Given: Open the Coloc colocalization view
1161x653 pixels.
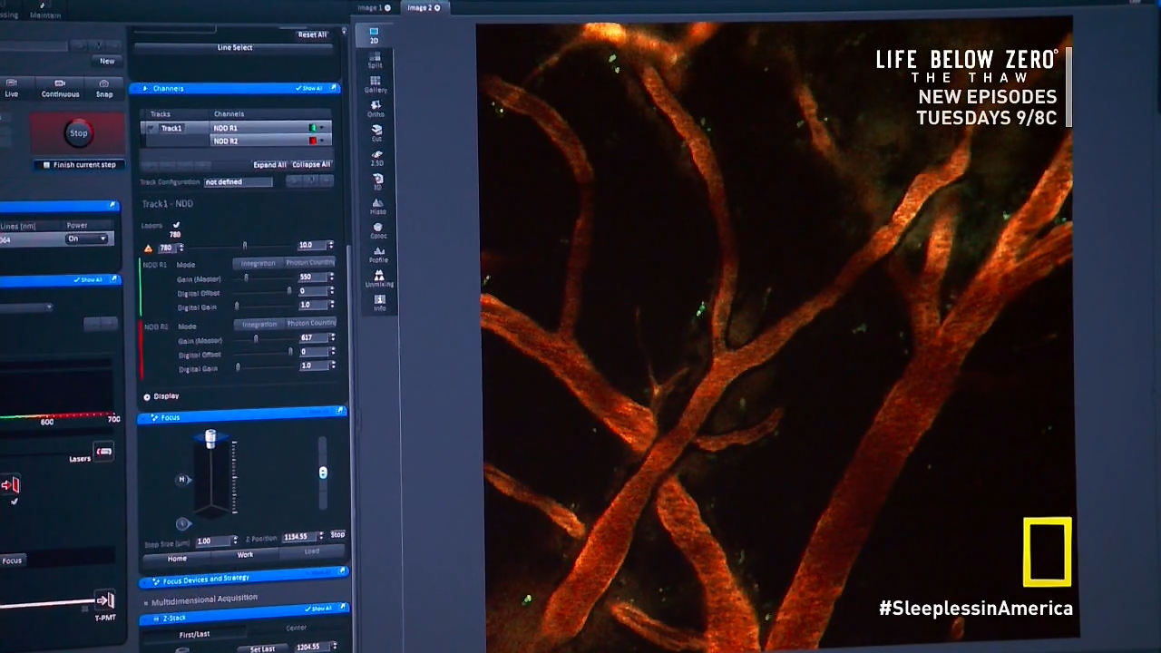Looking at the screenshot, I should point(378,230).
